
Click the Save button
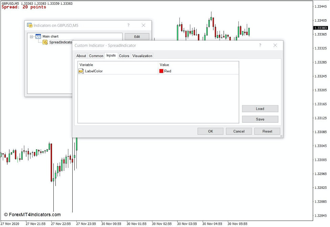[x=260, y=119]
